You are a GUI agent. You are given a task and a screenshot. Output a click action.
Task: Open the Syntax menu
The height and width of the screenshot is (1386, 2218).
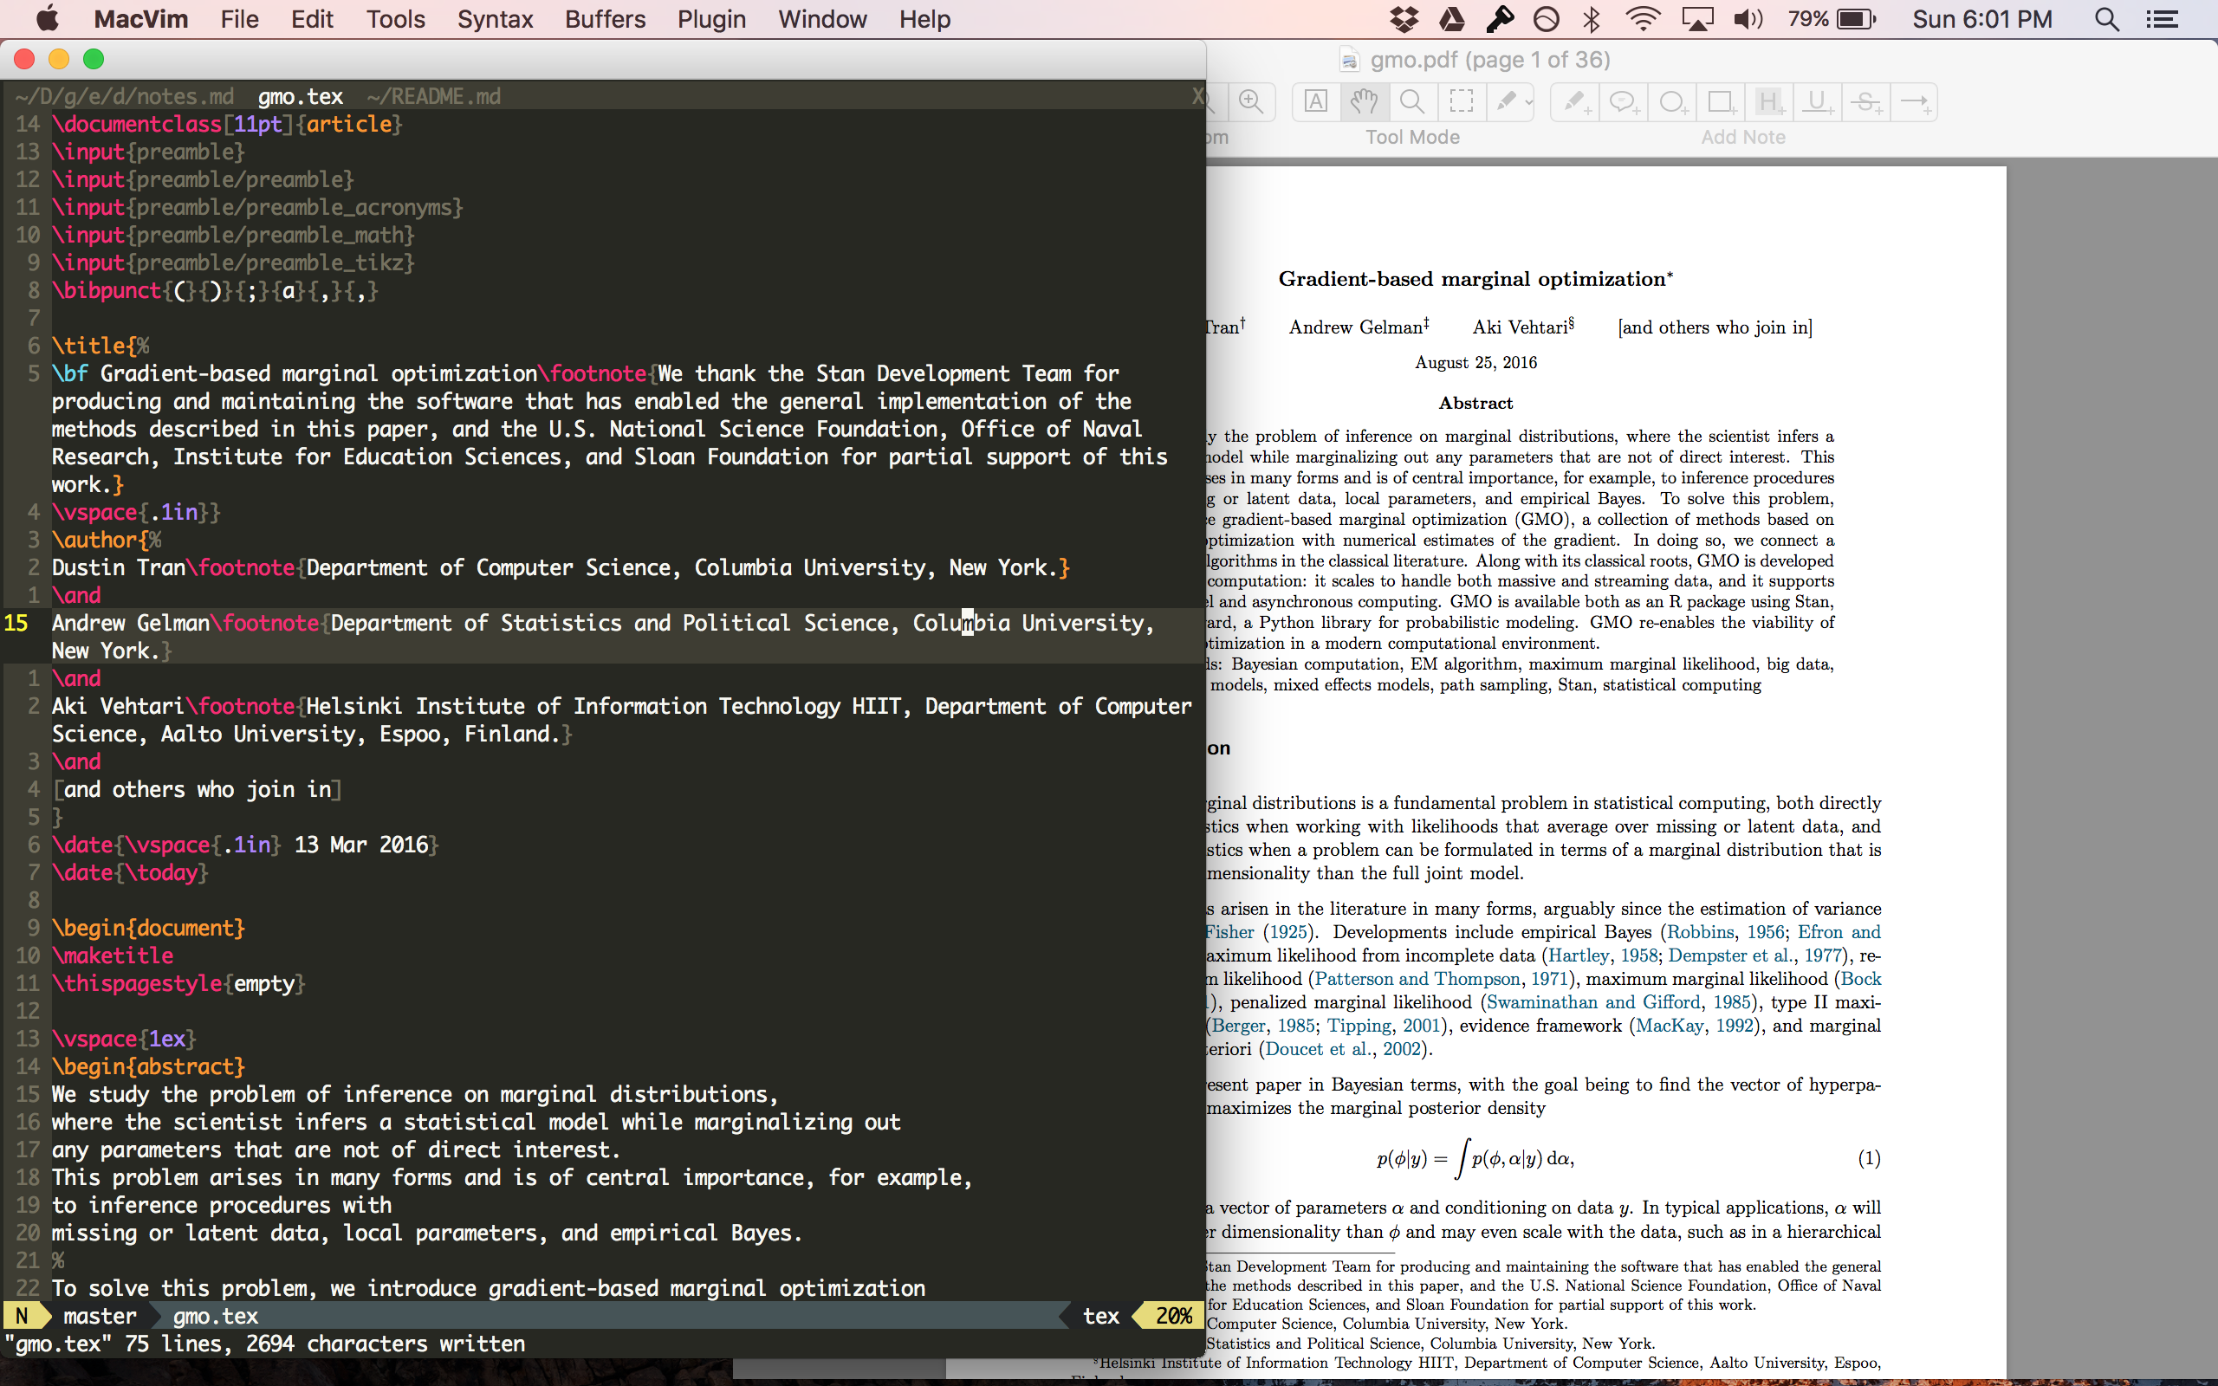[x=494, y=19]
